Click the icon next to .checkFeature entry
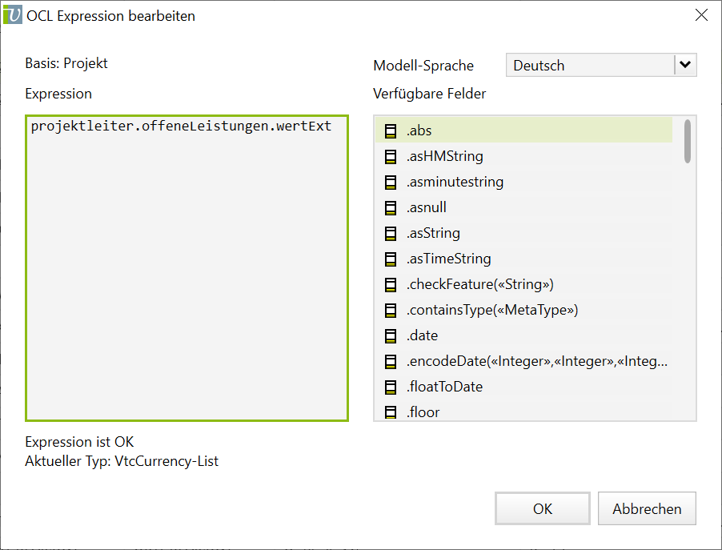 [391, 284]
